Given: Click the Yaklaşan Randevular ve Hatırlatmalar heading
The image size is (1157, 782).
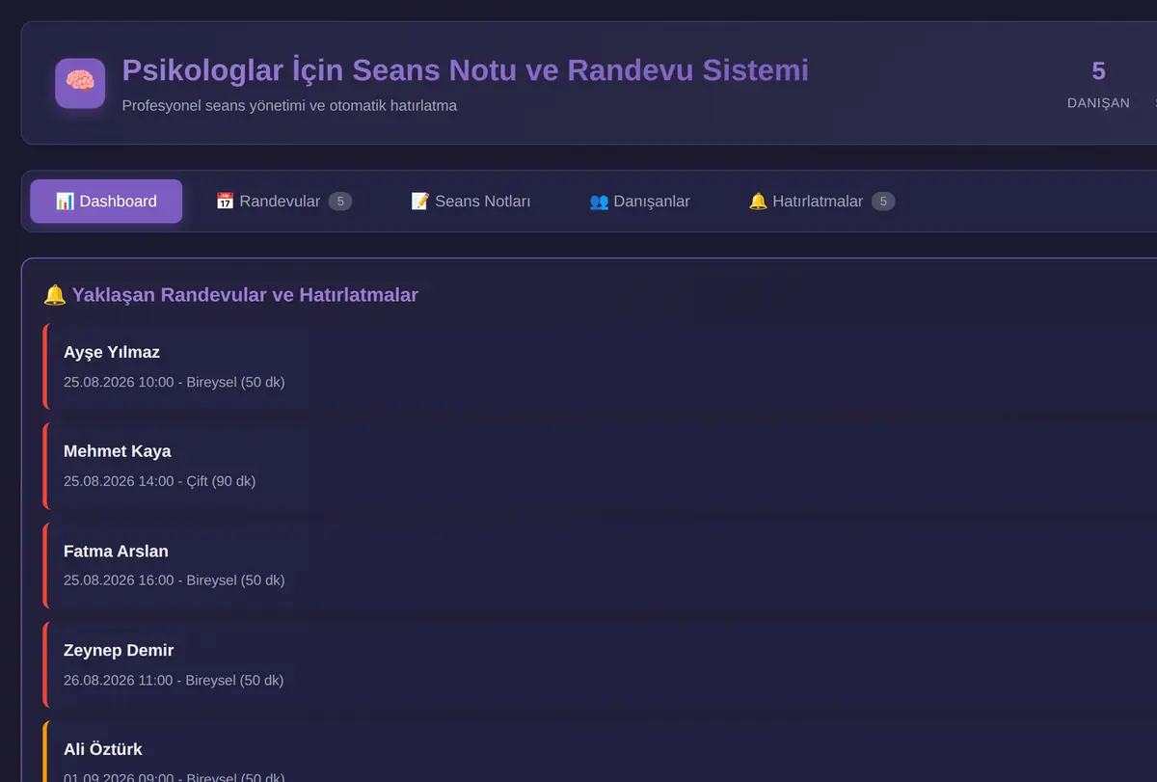Looking at the screenshot, I should click(245, 295).
